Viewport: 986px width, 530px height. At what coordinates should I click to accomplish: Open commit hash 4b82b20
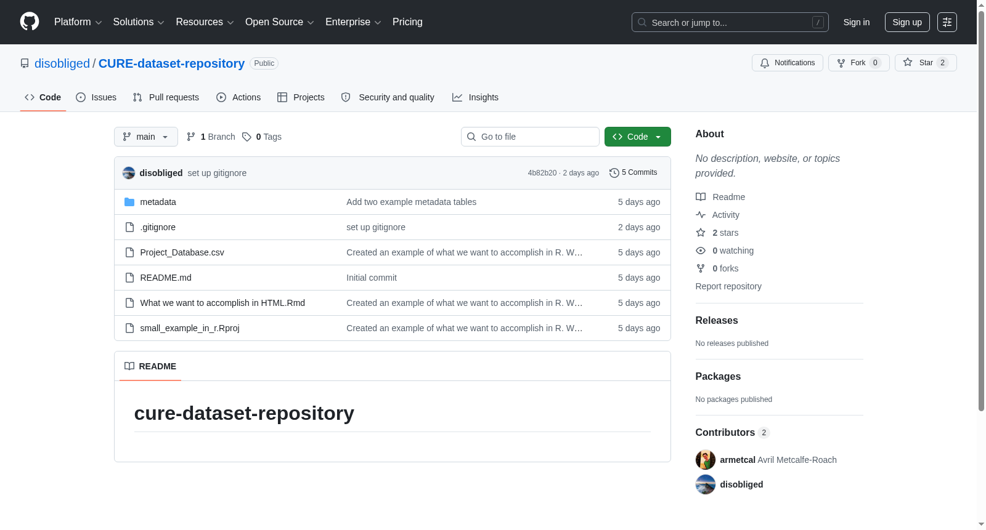542,173
